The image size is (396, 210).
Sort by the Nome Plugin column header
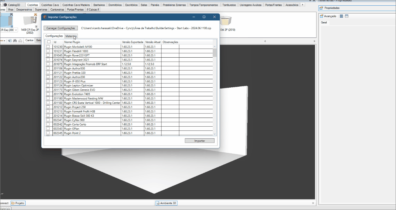92,42
